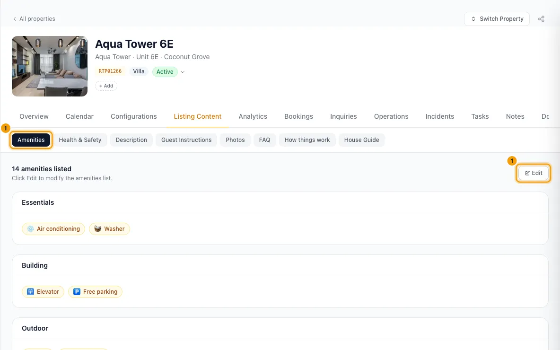Image resolution: width=560 pixels, height=350 pixels.
Task: Click the Active status badge
Action: pyautogui.click(x=165, y=72)
